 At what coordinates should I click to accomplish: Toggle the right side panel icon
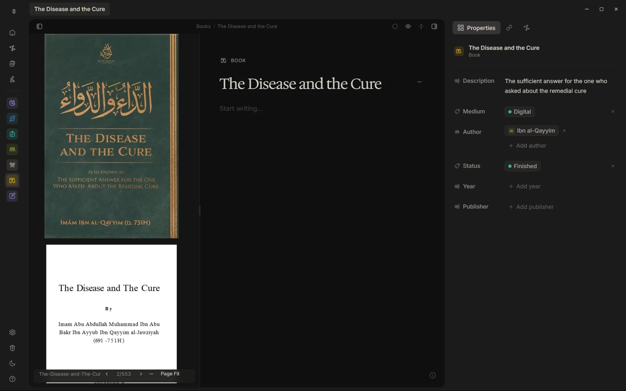[434, 26]
